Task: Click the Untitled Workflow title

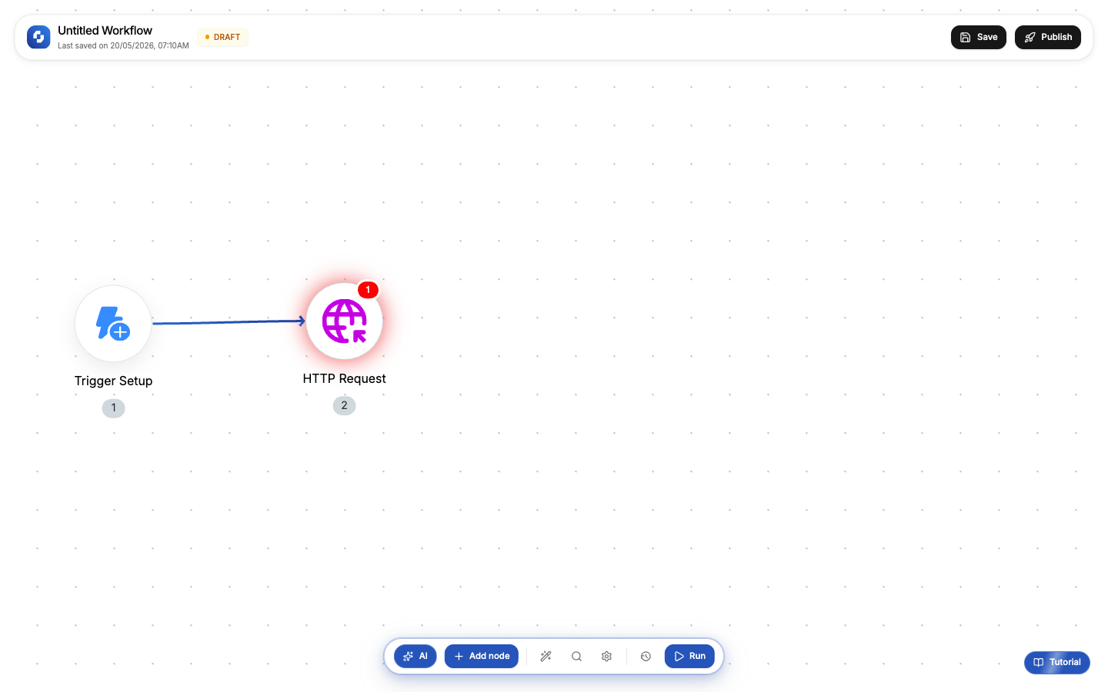Action: [105, 31]
